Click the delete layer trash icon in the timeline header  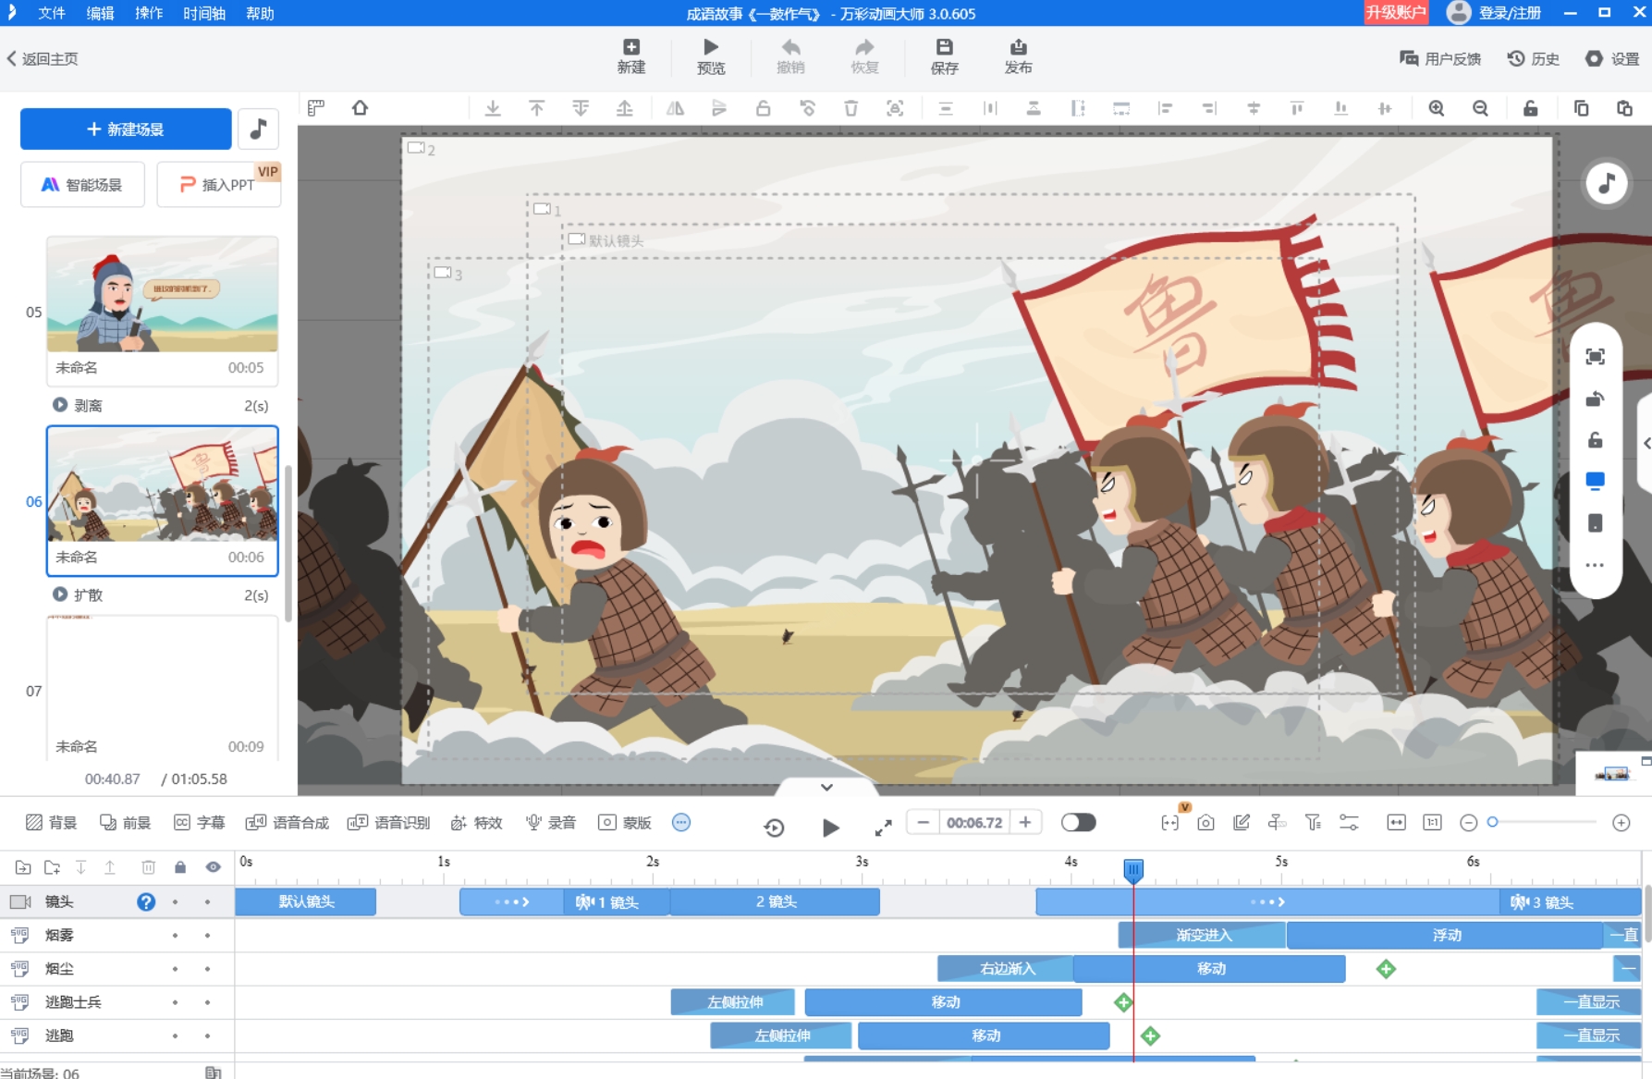(148, 867)
